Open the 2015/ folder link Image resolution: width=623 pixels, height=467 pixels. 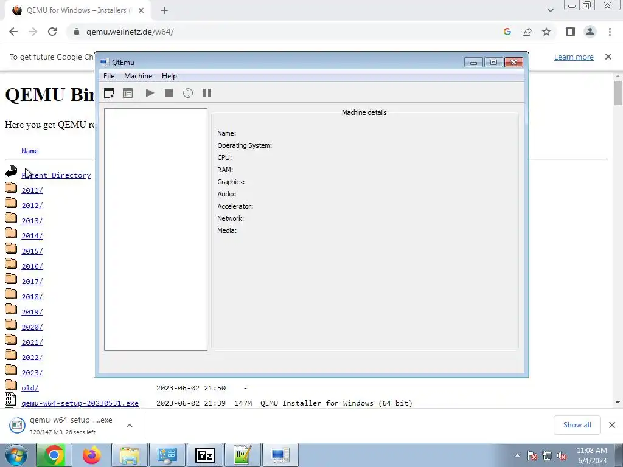point(32,251)
